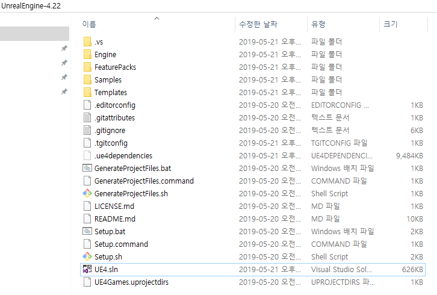Click the UE4Games.uprojectdirs file icon
The width and height of the screenshot is (437, 295).
(x=87, y=282)
